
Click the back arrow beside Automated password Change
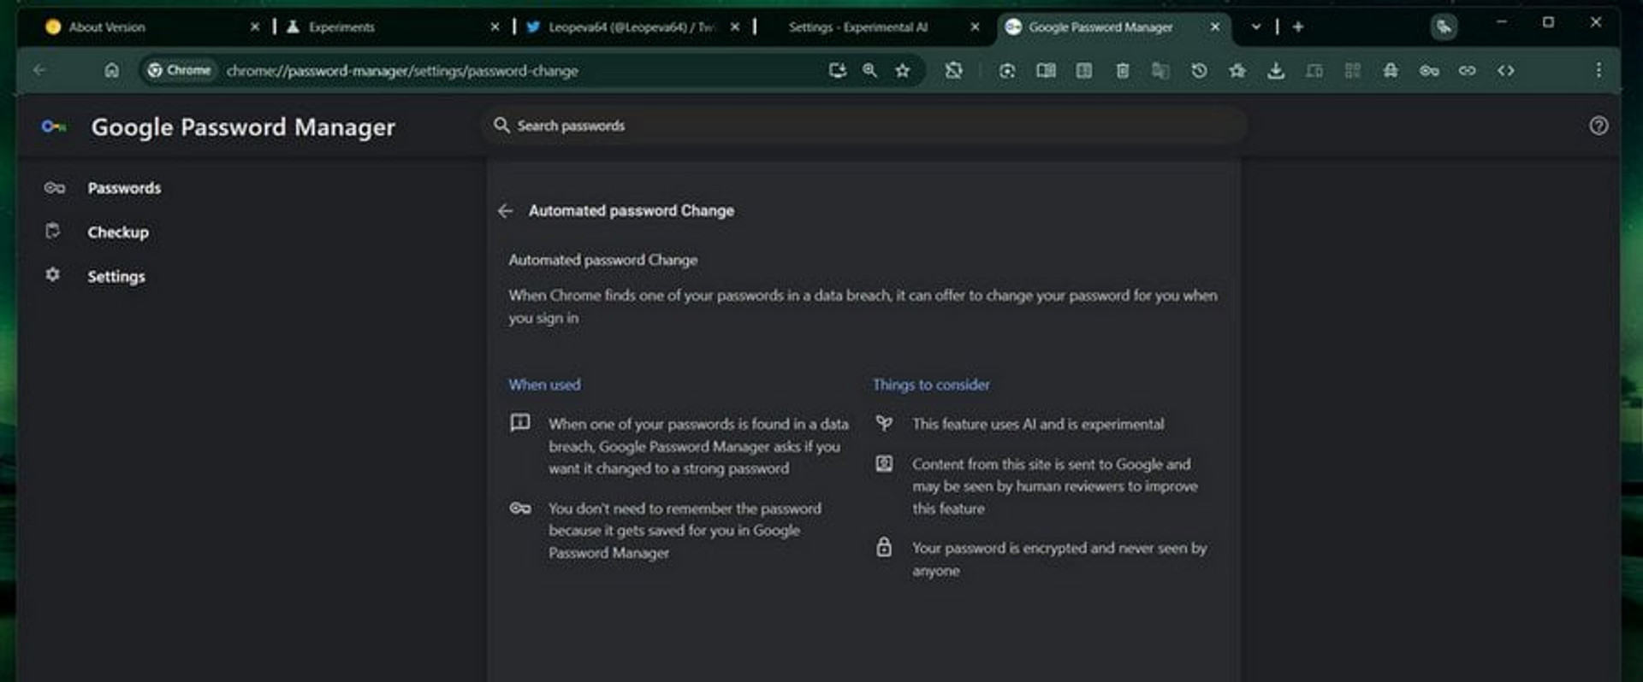[x=505, y=210]
